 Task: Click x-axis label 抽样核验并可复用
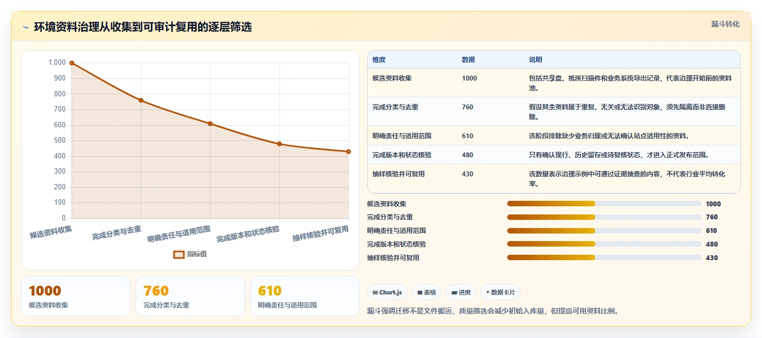pos(321,234)
